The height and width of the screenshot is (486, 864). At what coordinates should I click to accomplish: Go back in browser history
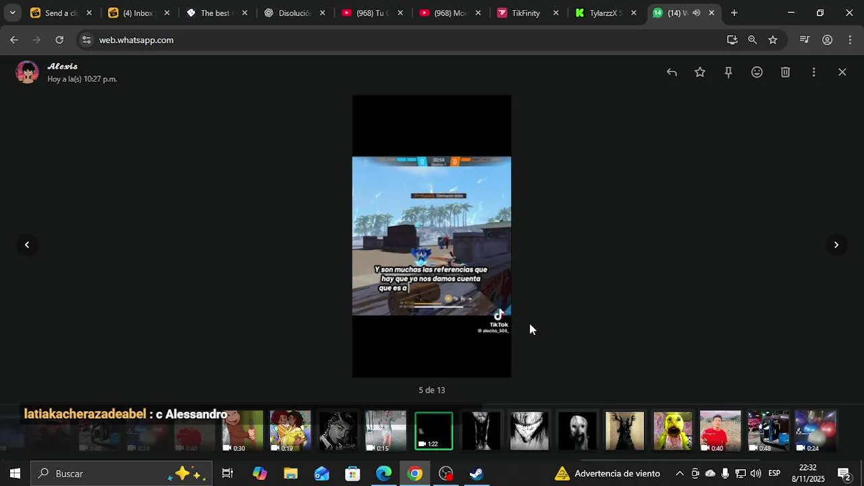pyautogui.click(x=14, y=40)
